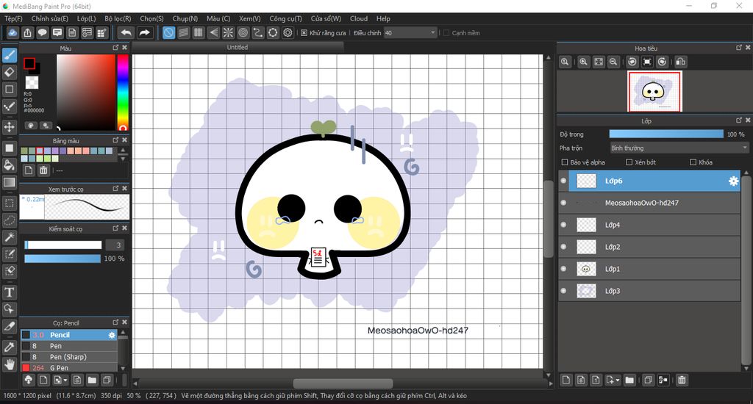Click the brush list down arrow
The image size is (753, 404).
click(123, 369)
